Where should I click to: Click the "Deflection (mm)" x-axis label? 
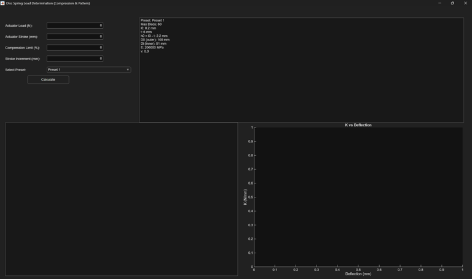tap(358, 274)
